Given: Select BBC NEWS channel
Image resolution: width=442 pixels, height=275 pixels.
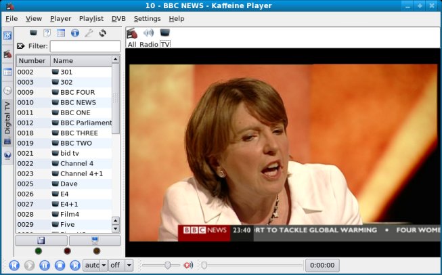Looking at the screenshot, I should (x=64, y=102).
